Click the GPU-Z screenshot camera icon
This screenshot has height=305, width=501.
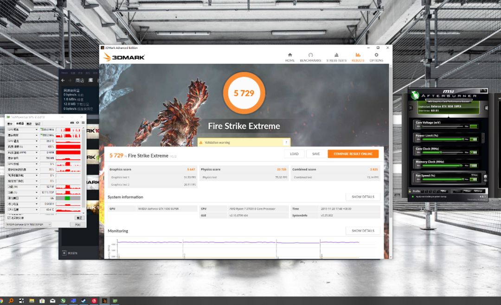point(71,121)
